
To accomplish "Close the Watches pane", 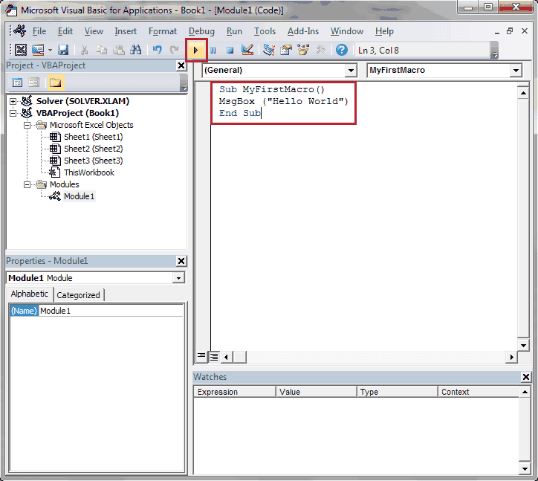I will pos(525,377).
